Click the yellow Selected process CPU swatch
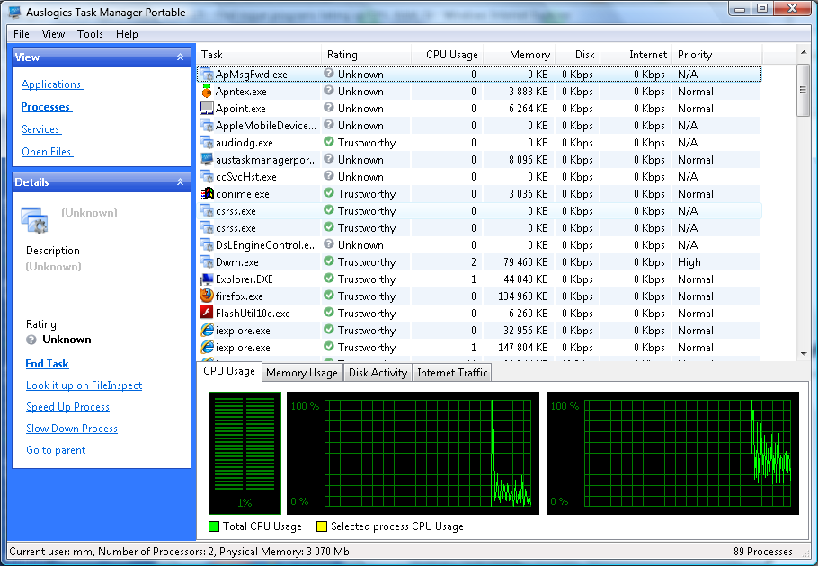Viewport: 818px width, 566px height. tap(322, 526)
